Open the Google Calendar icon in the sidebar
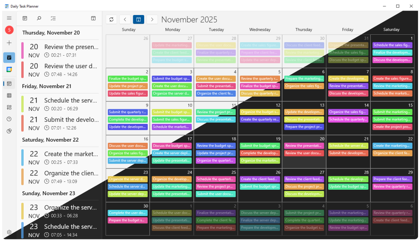The width and height of the screenshot is (420, 241). tap(9, 69)
